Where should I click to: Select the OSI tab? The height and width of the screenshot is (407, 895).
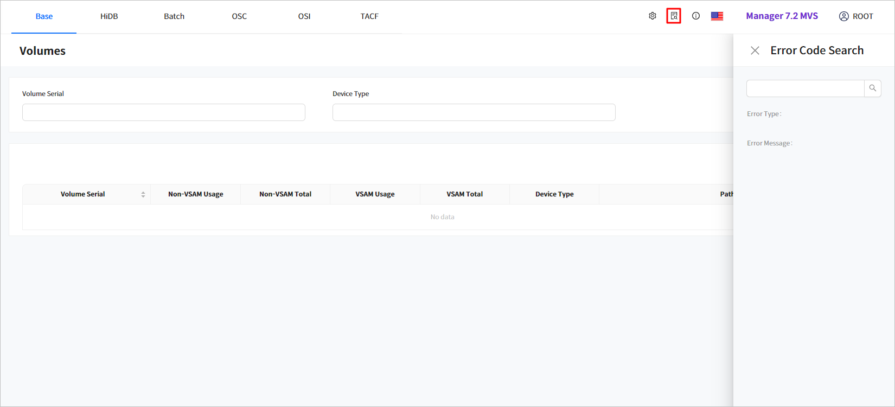304,16
